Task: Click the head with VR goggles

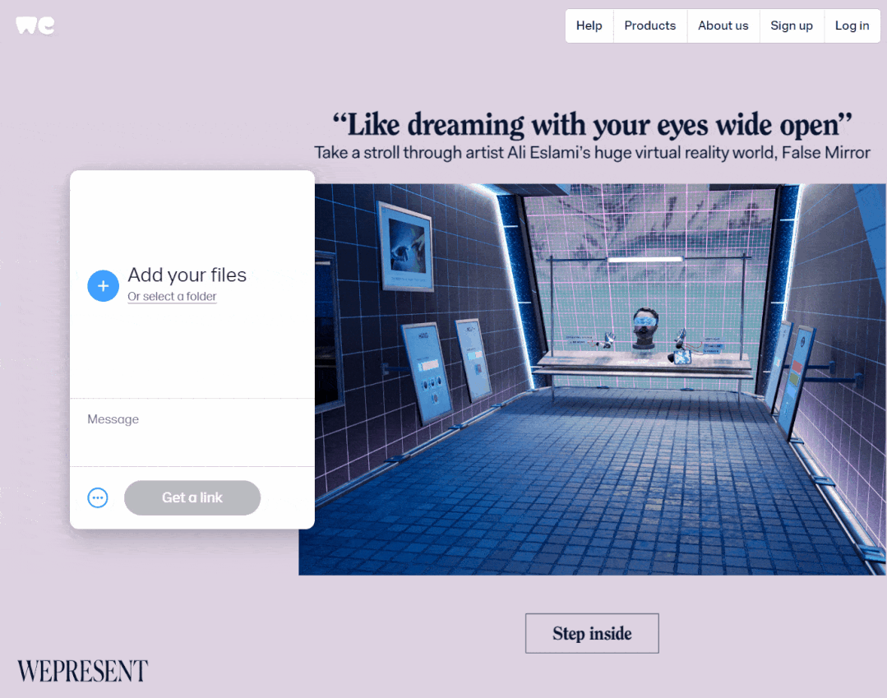Action: (644, 328)
